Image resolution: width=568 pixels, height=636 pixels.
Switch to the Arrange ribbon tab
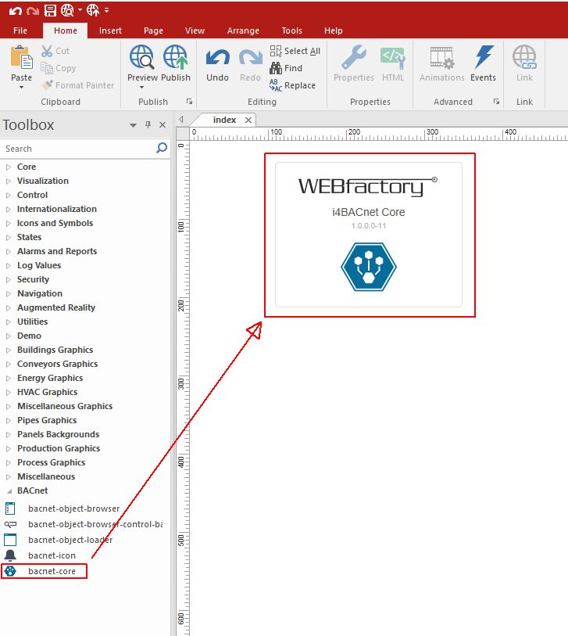pyautogui.click(x=243, y=31)
